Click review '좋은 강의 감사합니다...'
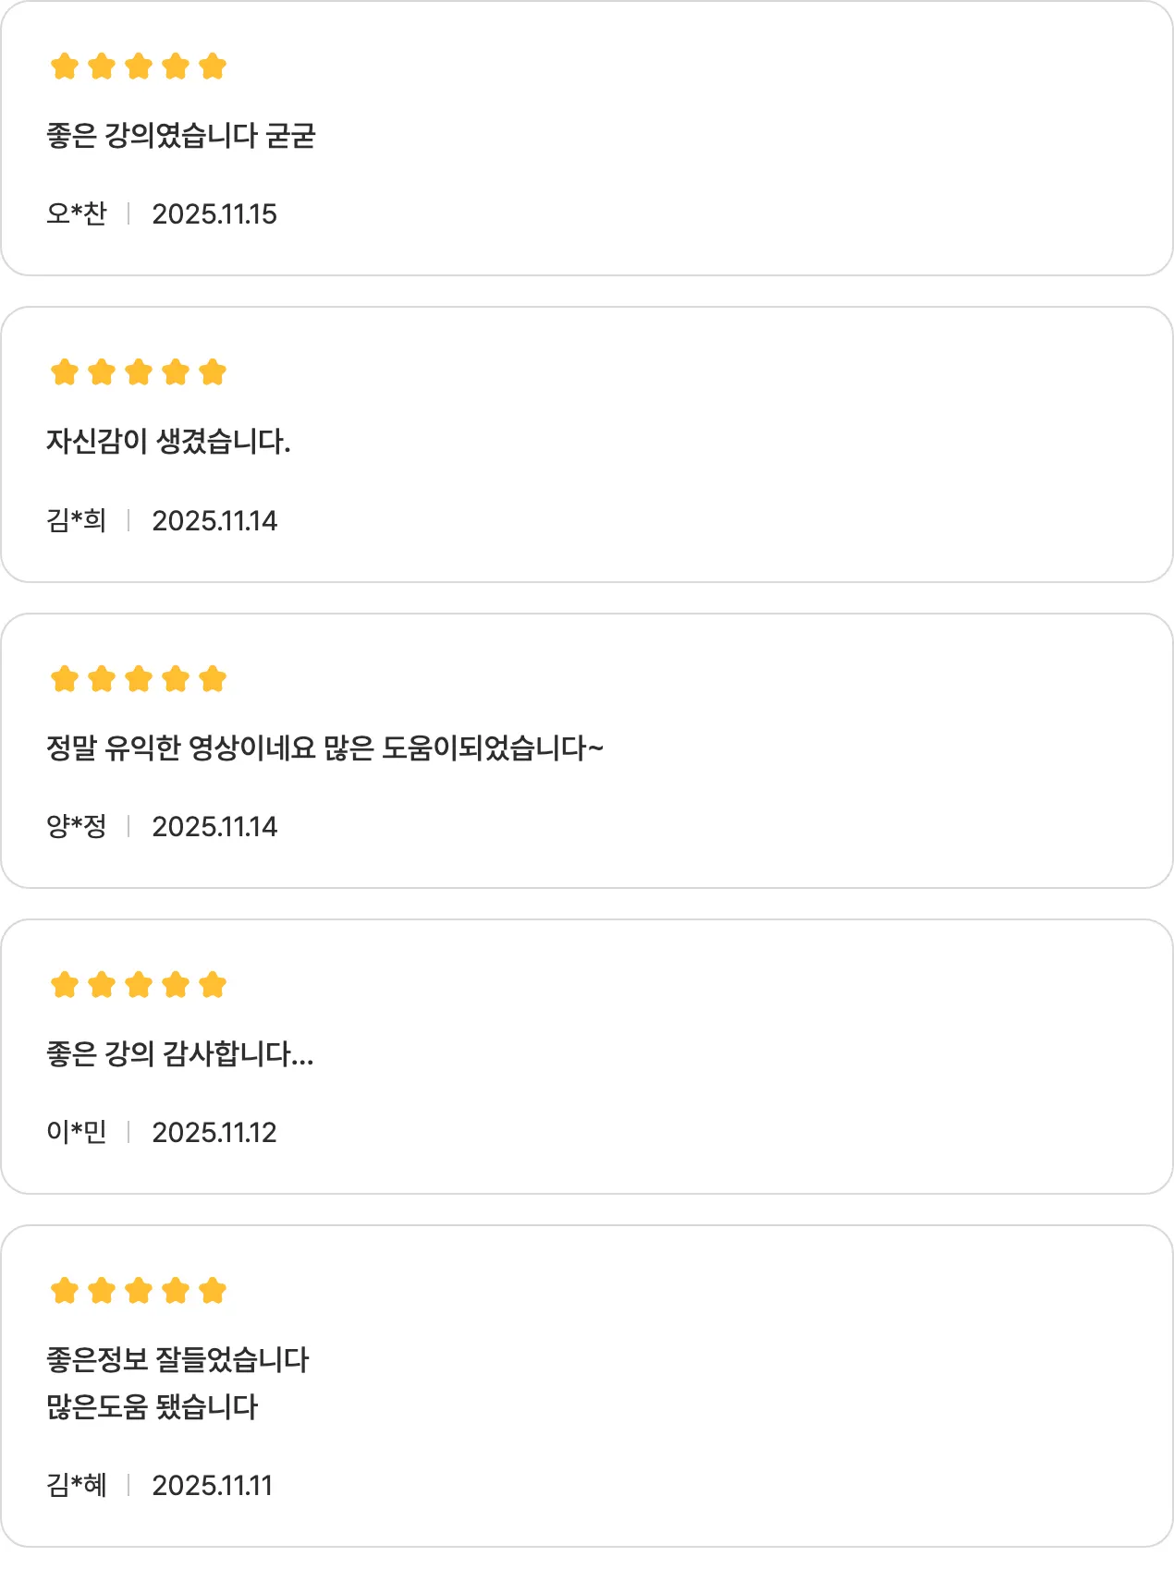 (180, 1053)
